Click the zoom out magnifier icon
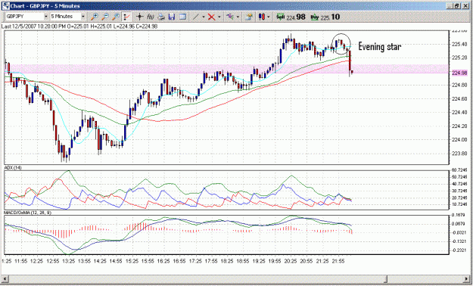Viewport: 473px width, 286px height. click(x=105, y=17)
